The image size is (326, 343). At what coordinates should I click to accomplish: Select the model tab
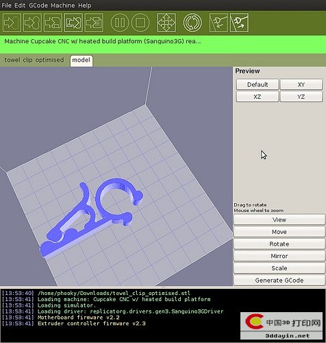81,60
